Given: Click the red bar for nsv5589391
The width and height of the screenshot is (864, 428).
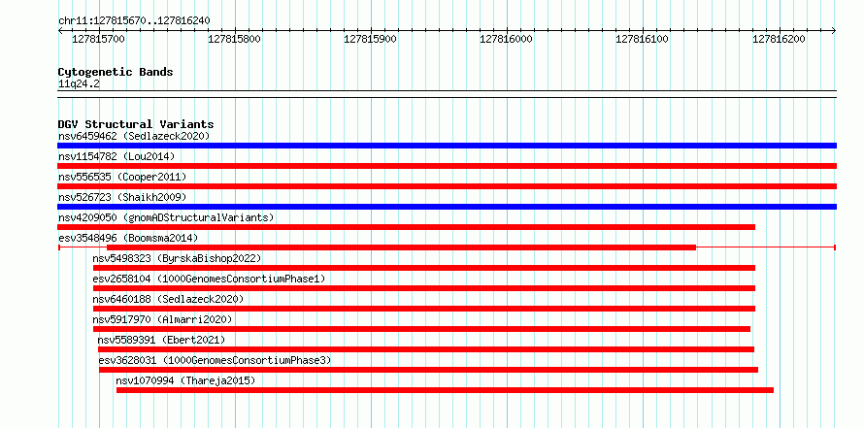Looking at the screenshot, I should pos(426,349).
